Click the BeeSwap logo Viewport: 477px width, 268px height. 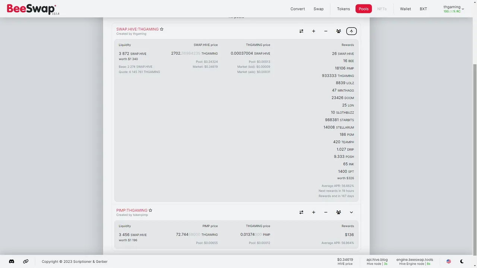pyautogui.click(x=32, y=9)
